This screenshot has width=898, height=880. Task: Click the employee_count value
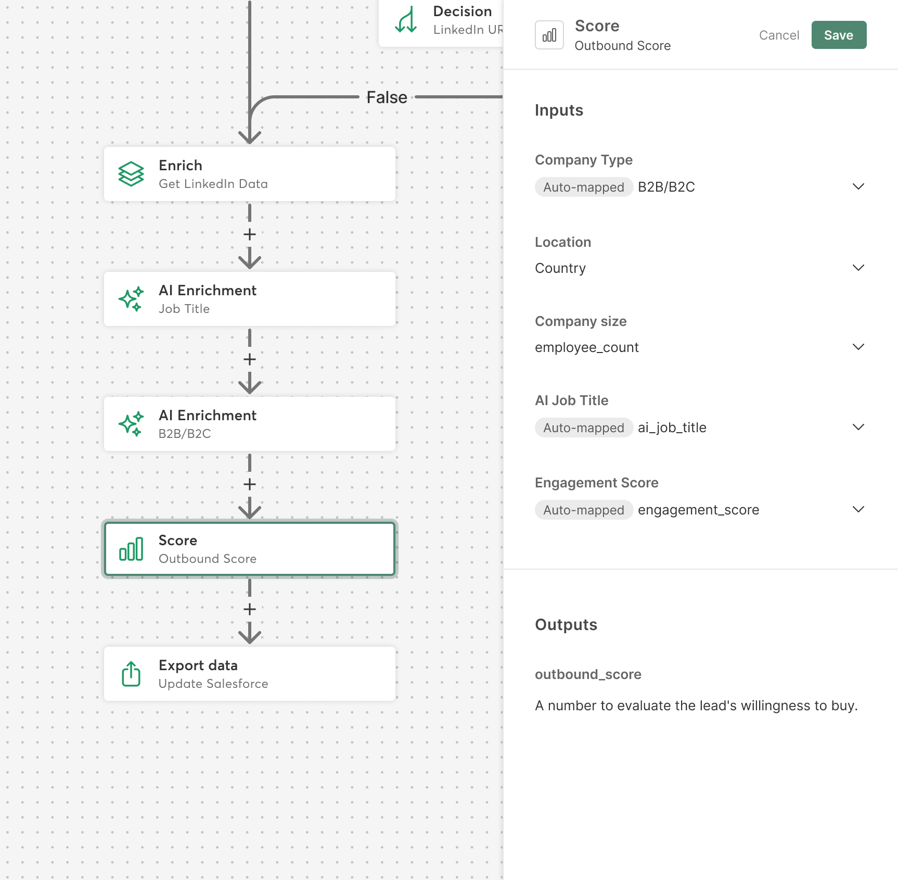[587, 347]
